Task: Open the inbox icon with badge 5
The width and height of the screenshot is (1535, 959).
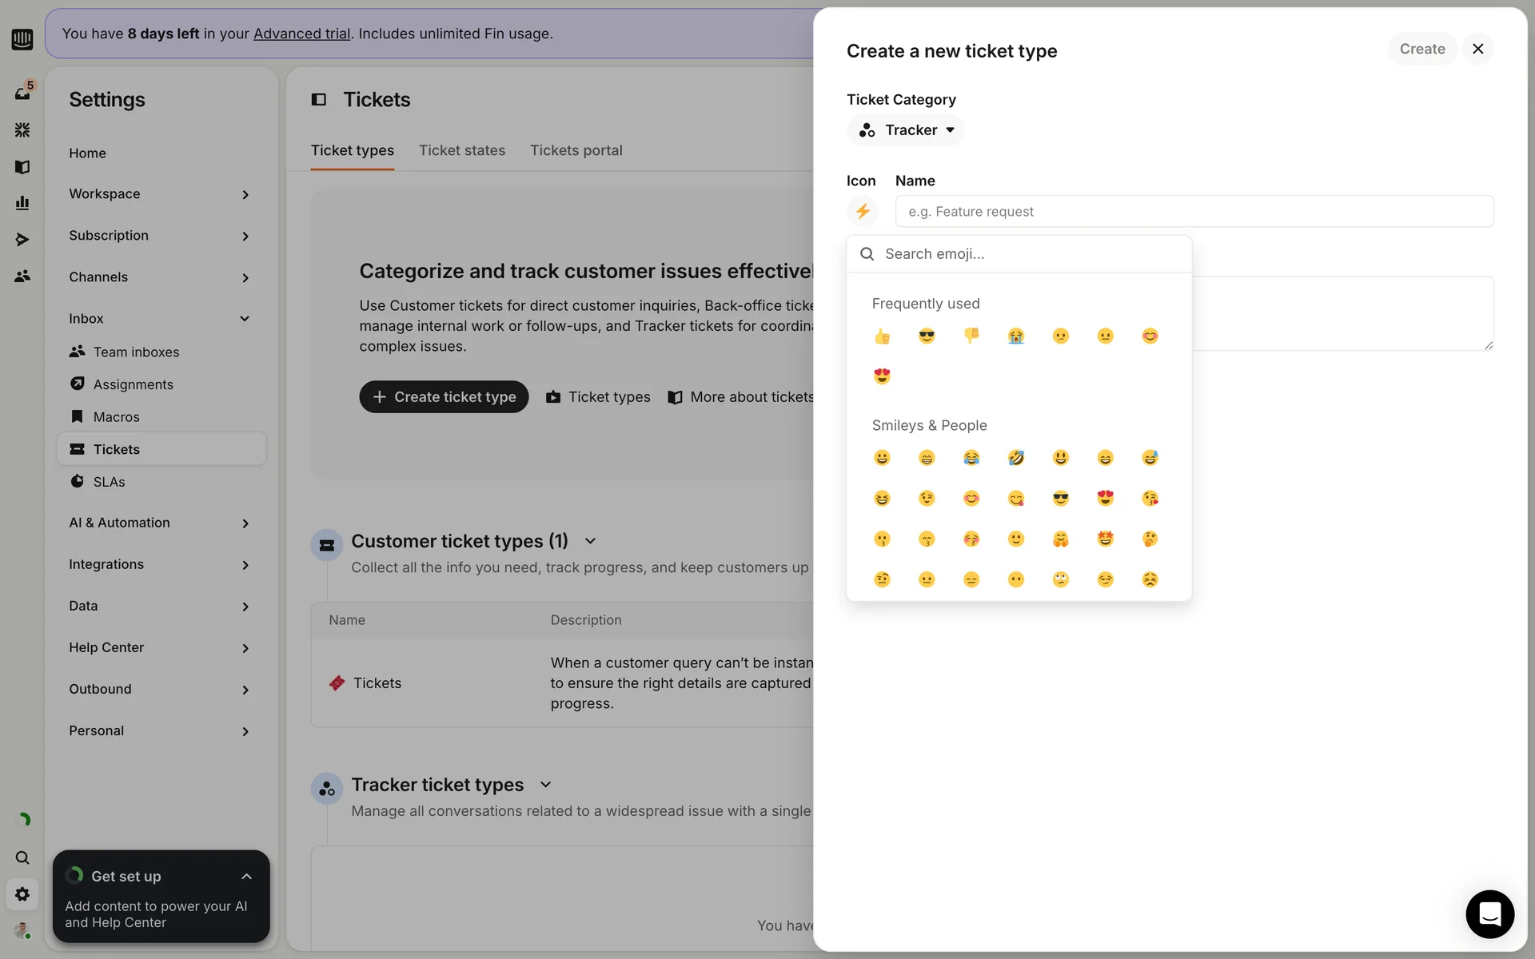Action: click(22, 93)
